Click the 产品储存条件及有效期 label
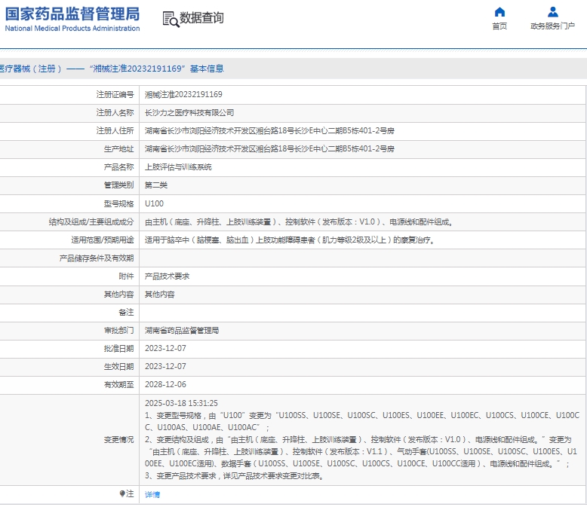587x510 pixels. point(97,258)
